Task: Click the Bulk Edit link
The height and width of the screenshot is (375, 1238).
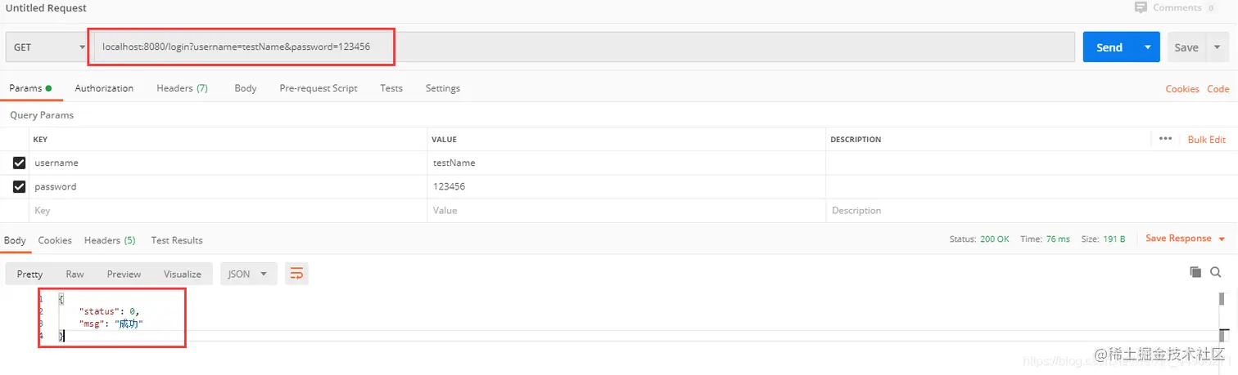Action: click(x=1207, y=140)
